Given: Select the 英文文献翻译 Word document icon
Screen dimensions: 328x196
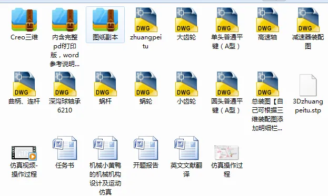Looking at the screenshot, I should (x=186, y=148).
